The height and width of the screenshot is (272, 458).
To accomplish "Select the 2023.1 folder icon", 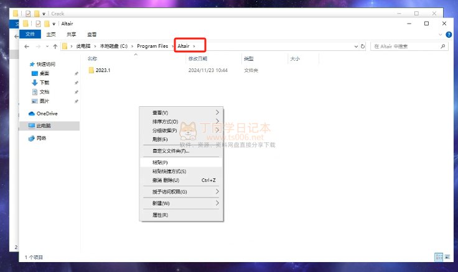I will point(91,70).
